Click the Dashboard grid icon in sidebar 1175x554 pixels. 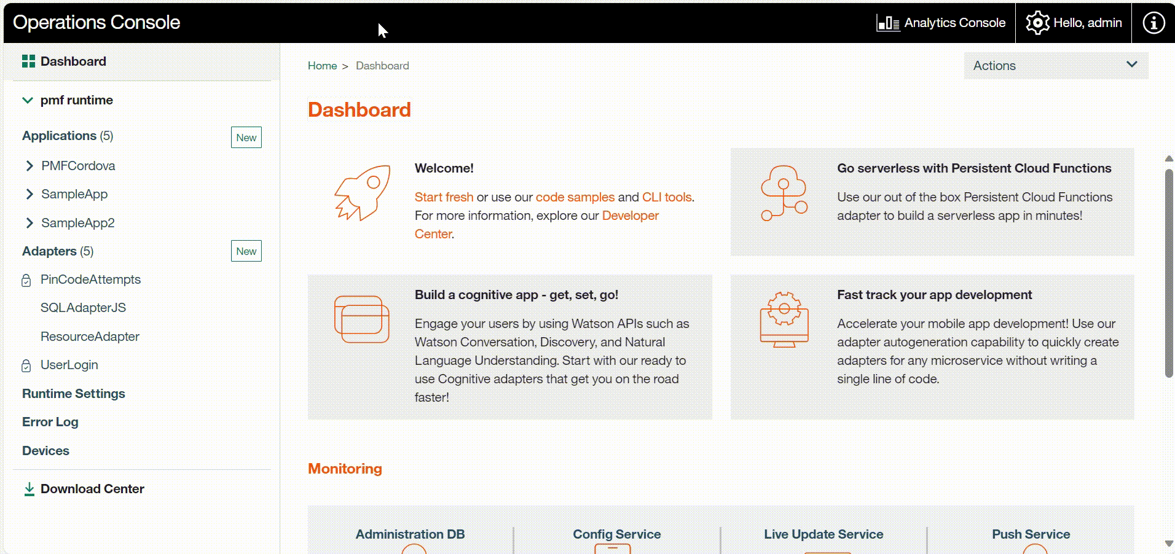click(28, 61)
